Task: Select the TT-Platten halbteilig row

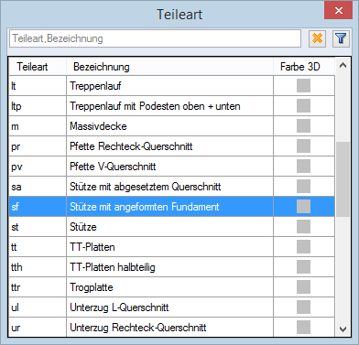Action: [x=171, y=267]
